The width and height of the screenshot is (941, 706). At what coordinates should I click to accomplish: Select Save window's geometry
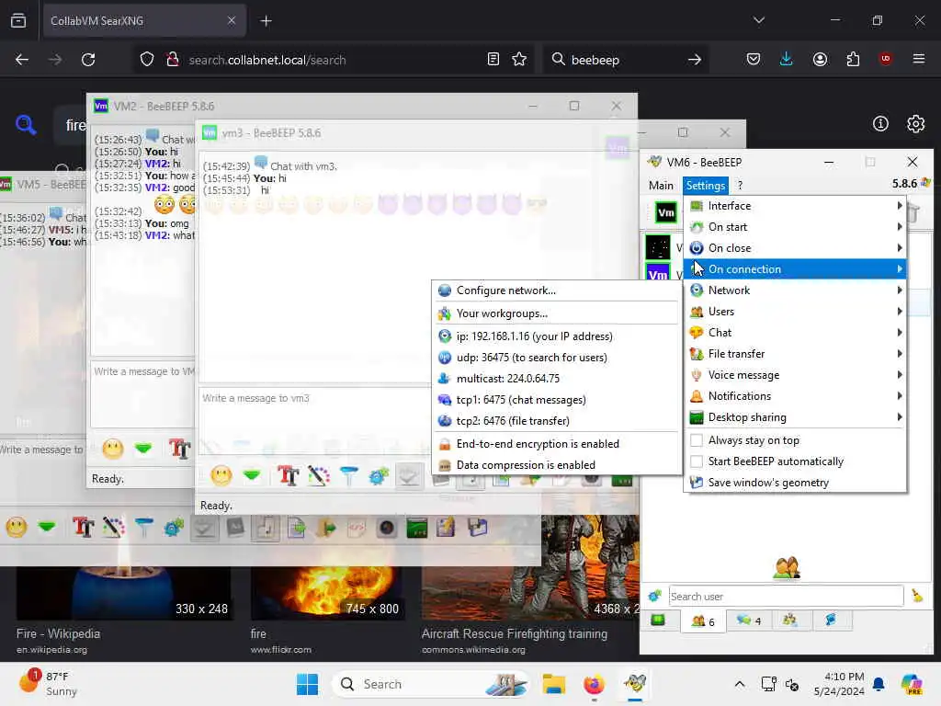[x=795, y=483]
